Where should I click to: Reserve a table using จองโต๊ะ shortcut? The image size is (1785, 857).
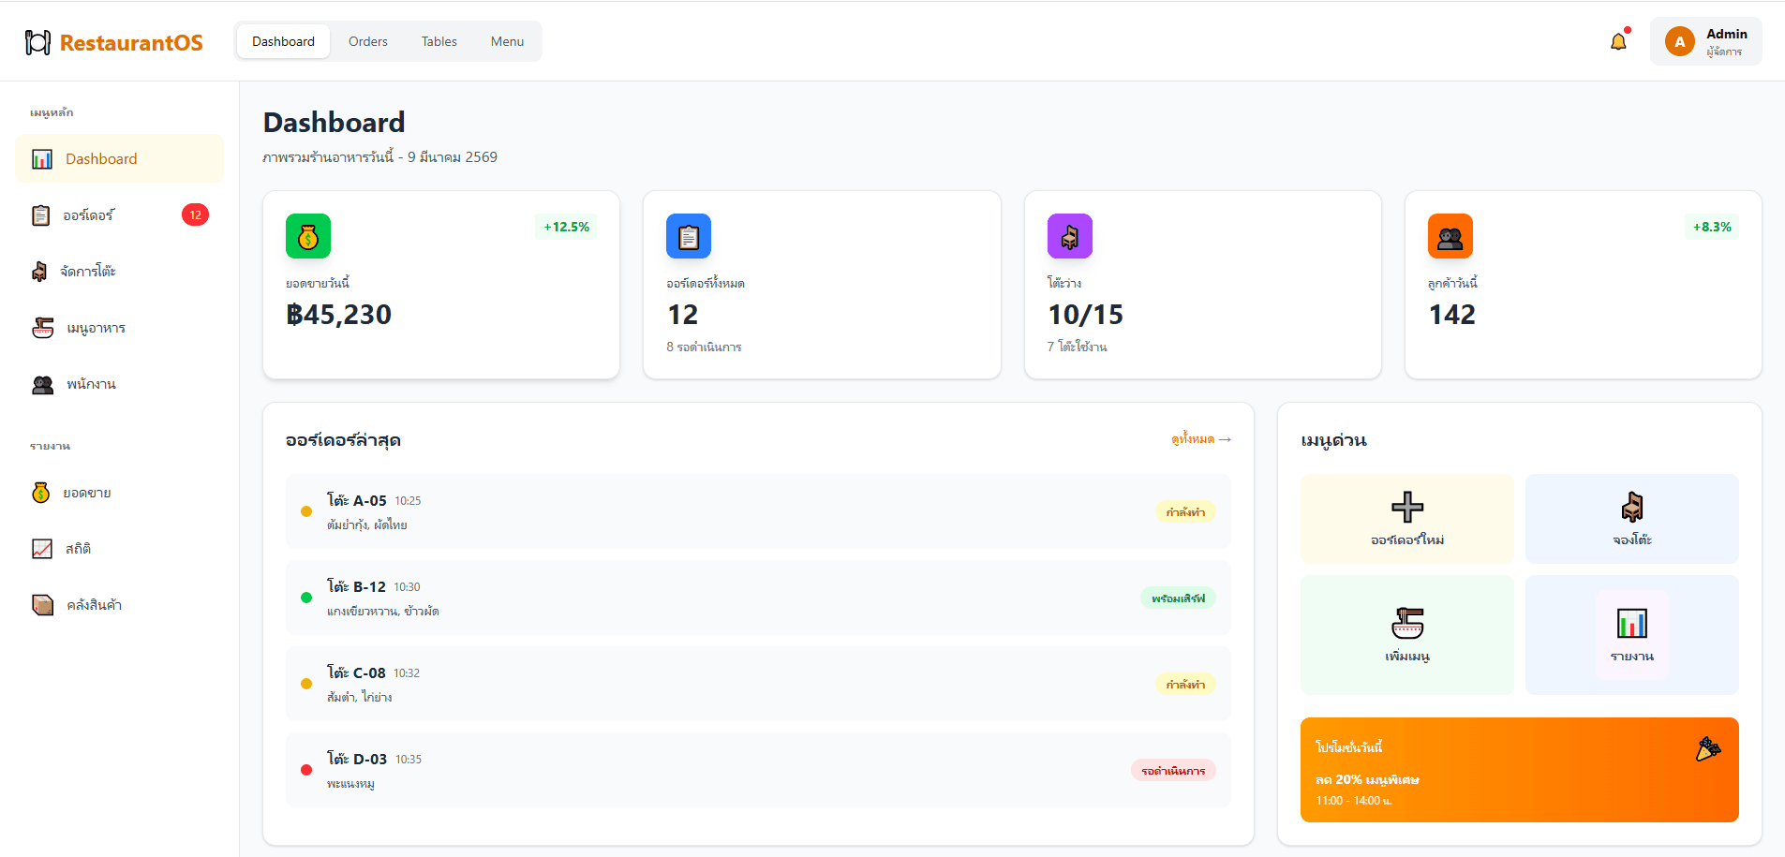click(1631, 518)
